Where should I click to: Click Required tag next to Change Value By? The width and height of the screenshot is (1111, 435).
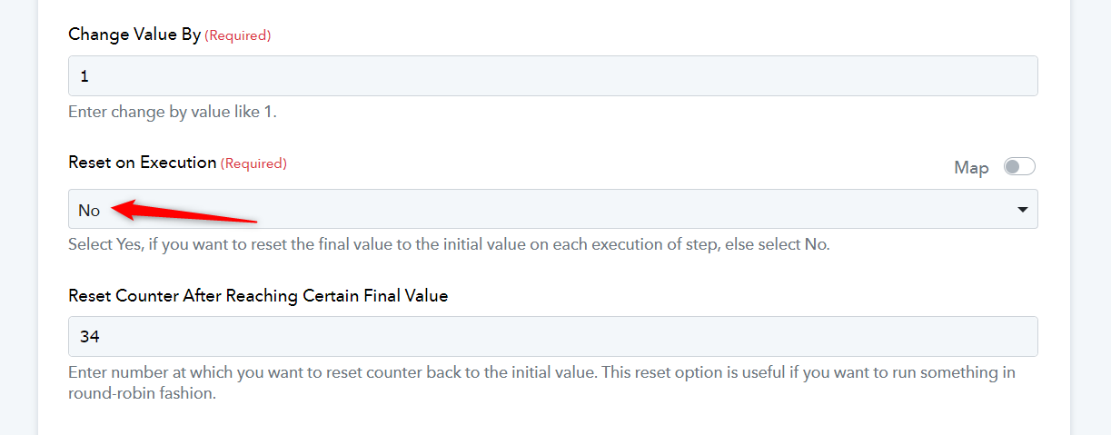(x=238, y=35)
